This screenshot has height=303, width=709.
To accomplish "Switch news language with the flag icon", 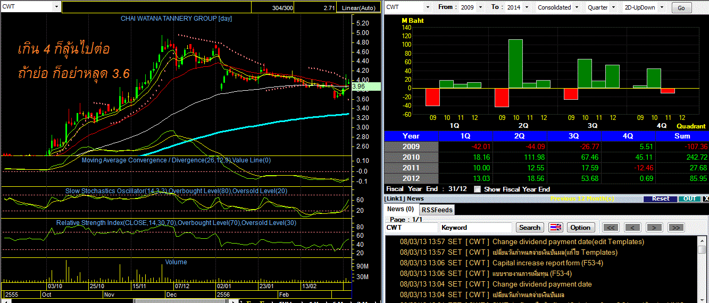I will (555, 227).
